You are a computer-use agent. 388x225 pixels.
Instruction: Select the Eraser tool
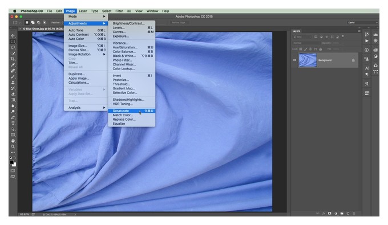tap(13, 94)
